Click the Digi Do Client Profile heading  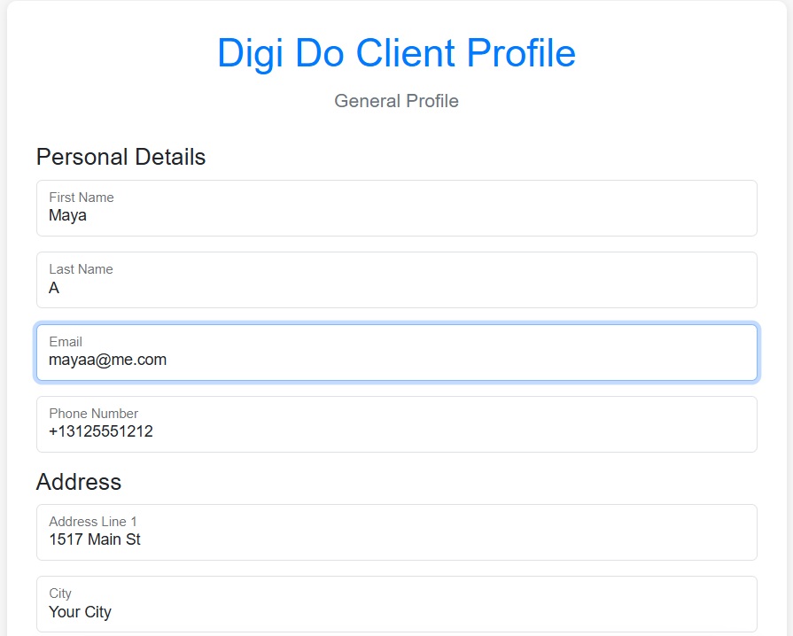[397, 53]
